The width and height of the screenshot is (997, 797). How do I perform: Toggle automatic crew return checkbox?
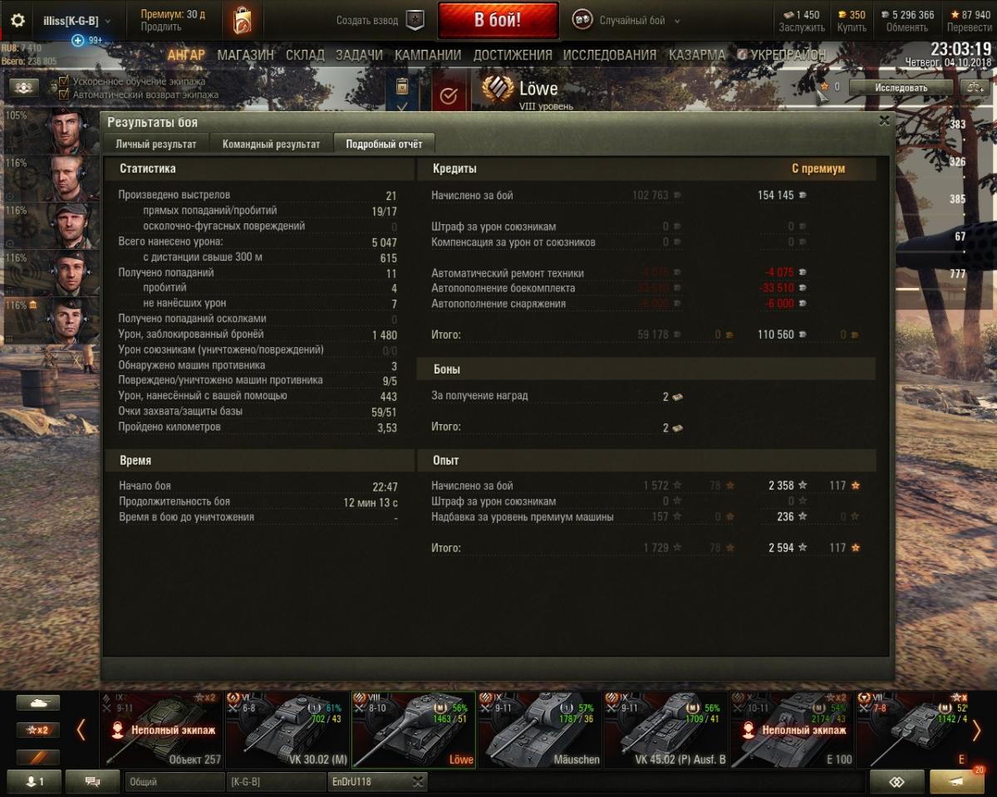(x=64, y=94)
